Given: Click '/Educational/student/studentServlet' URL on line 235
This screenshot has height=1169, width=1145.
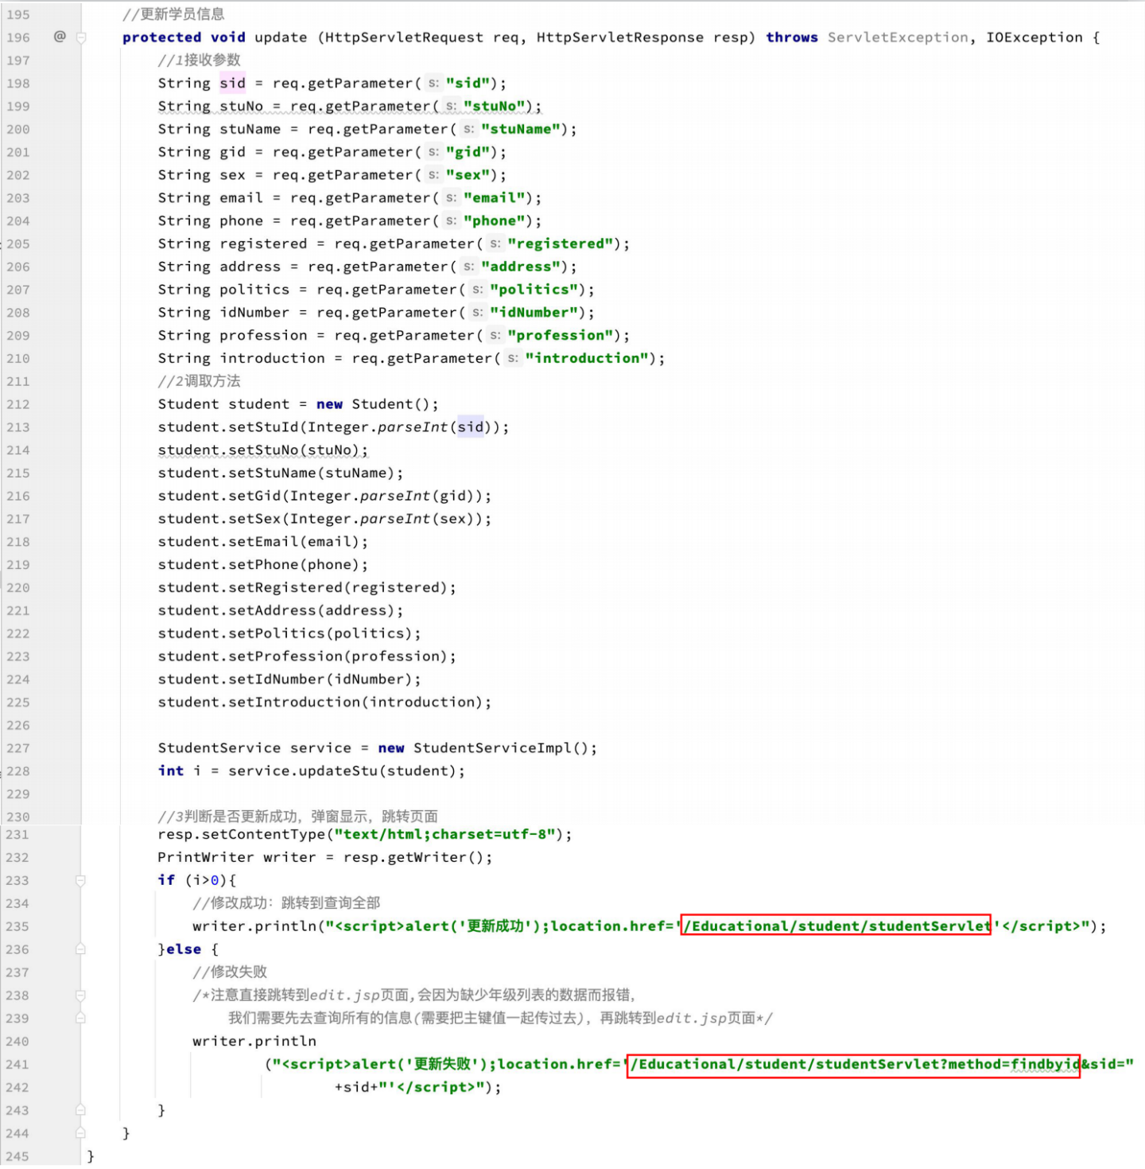Looking at the screenshot, I should [x=836, y=926].
